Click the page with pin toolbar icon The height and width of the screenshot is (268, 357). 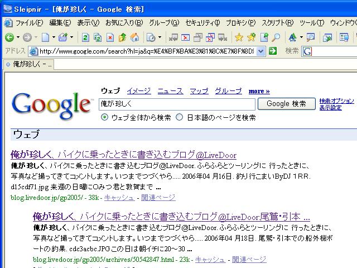click(x=264, y=37)
